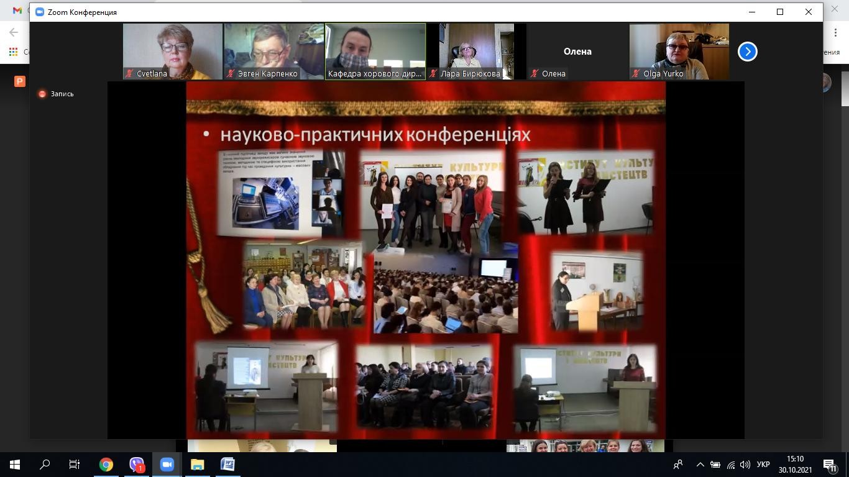
Task: Click the muted microphone icon beside Olga Yurko
Action: (636, 73)
